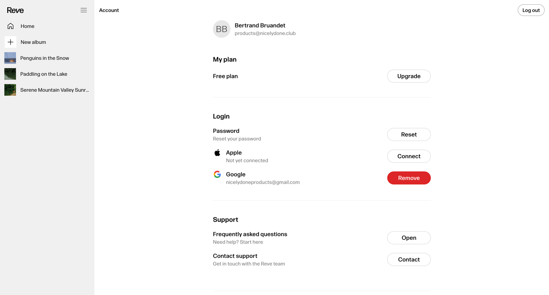Click the BB profile avatar
Image resolution: width=549 pixels, height=295 pixels.
pos(221,29)
